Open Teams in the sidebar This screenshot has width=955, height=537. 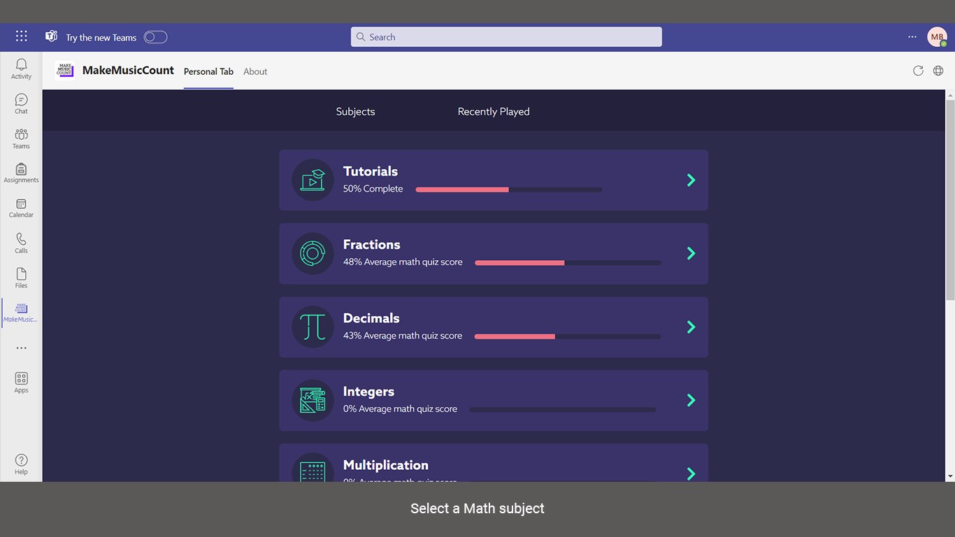pos(21,138)
